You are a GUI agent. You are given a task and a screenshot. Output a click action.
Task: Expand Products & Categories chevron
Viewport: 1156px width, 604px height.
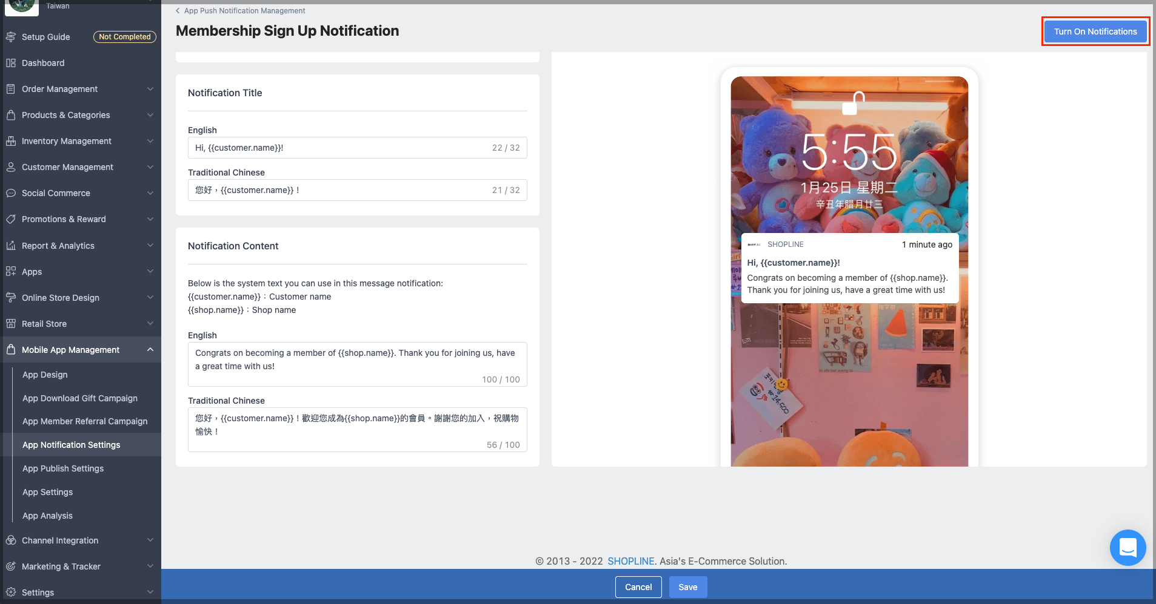click(x=150, y=115)
